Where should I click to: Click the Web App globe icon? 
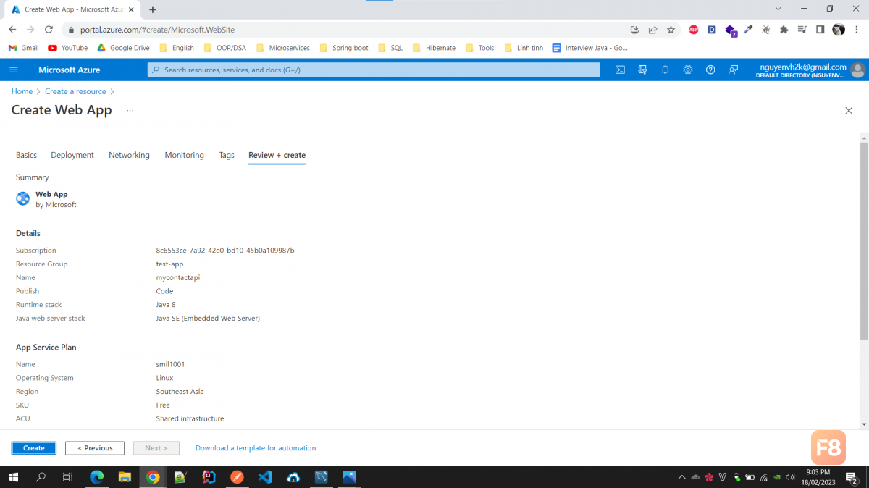pos(22,199)
